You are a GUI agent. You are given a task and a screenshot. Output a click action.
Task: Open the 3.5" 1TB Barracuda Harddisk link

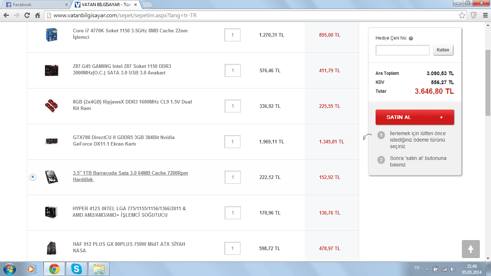(130, 176)
